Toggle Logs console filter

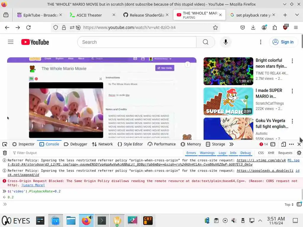[x=222, y=153]
